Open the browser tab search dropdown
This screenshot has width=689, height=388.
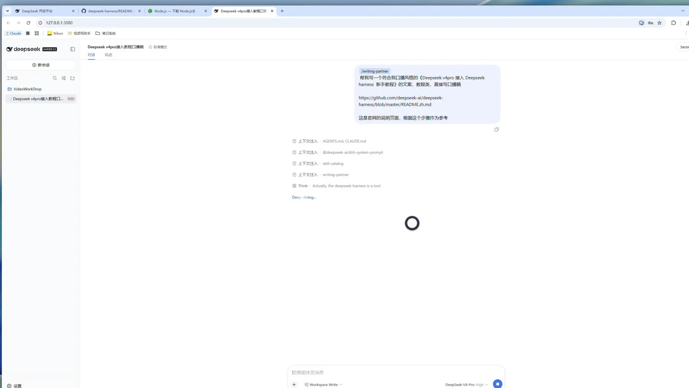7,11
